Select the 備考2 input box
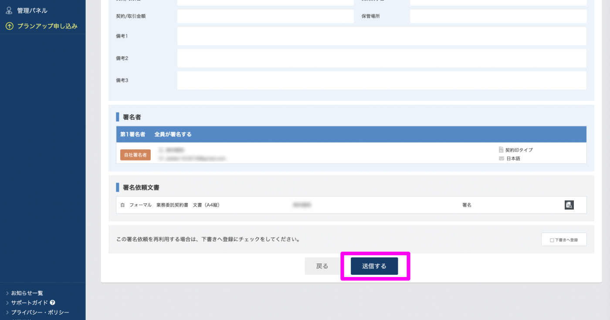The image size is (610, 320). point(381,58)
